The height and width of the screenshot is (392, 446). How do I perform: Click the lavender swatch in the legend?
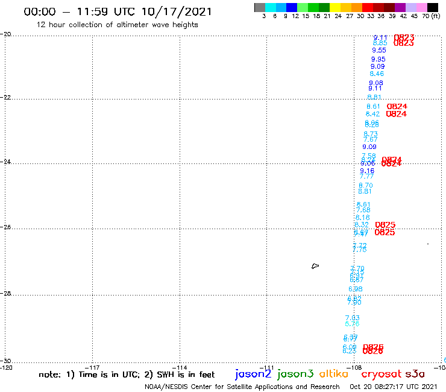pos(410,7)
